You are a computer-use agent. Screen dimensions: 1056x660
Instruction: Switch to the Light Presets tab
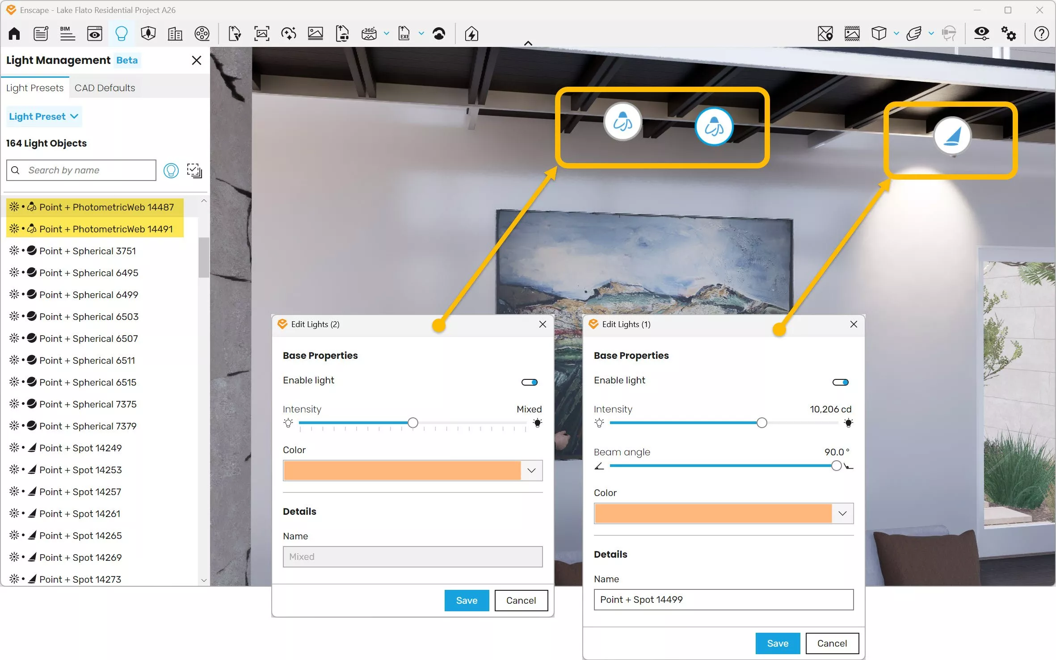coord(35,88)
